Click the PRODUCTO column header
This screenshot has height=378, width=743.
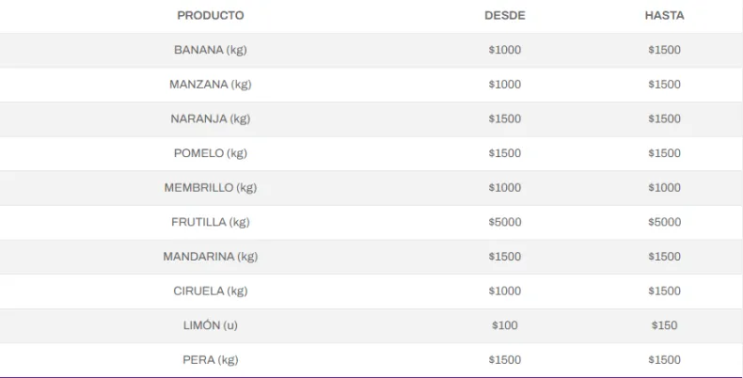(x=210, y=16)
